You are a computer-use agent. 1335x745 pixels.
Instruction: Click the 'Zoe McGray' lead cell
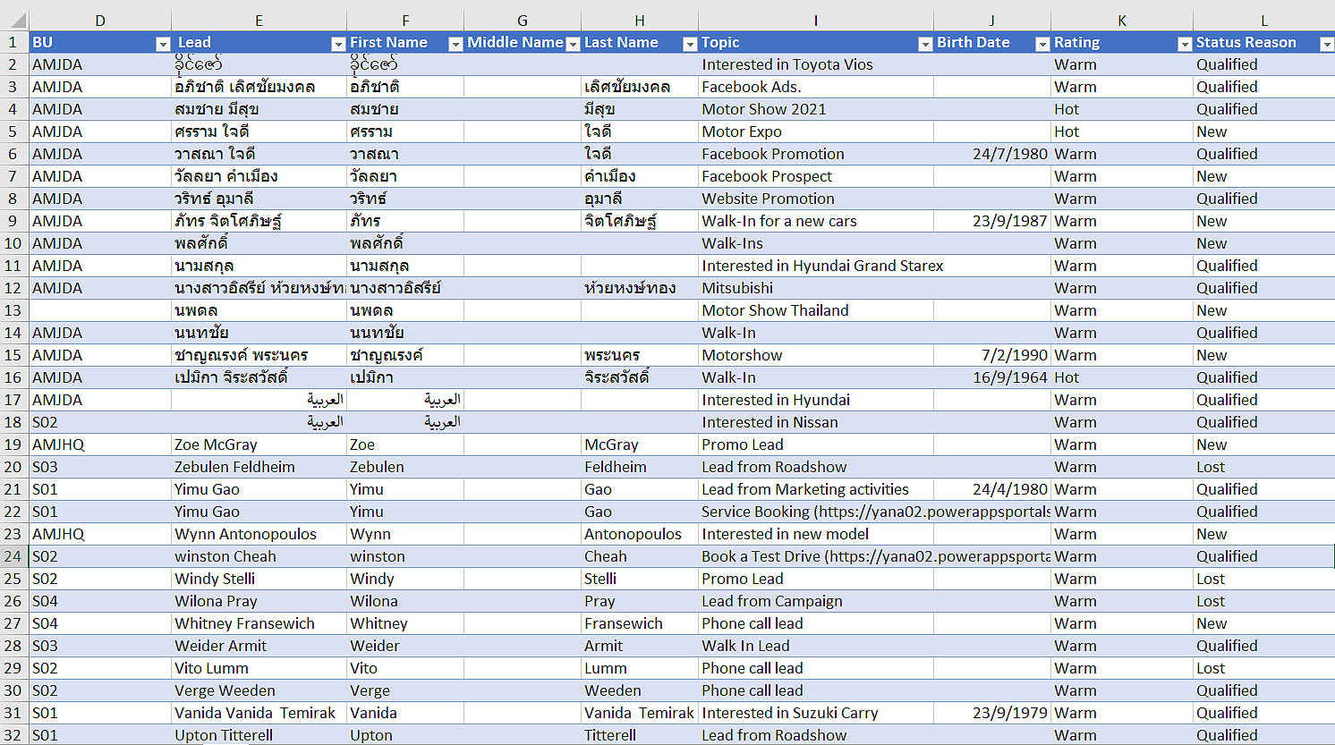pos(259,444)
